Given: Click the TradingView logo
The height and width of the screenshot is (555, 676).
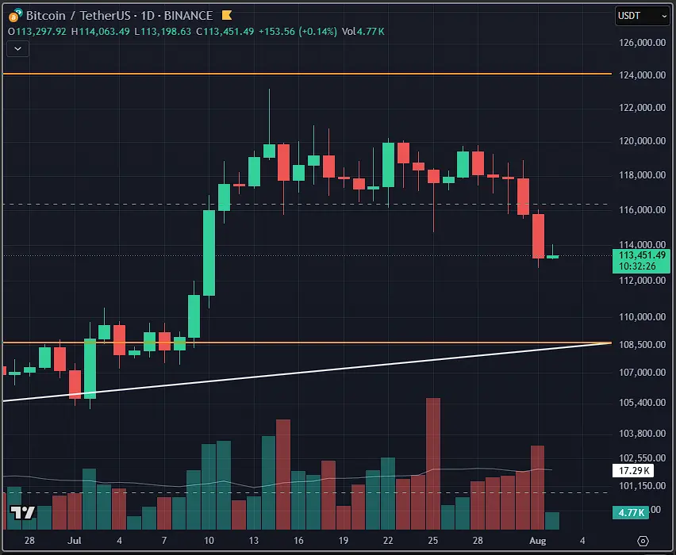Looking at the screenshot, I should coord(22,512).
